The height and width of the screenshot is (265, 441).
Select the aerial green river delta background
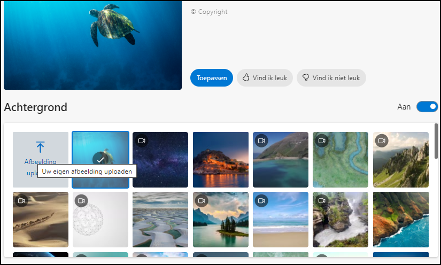341,160
